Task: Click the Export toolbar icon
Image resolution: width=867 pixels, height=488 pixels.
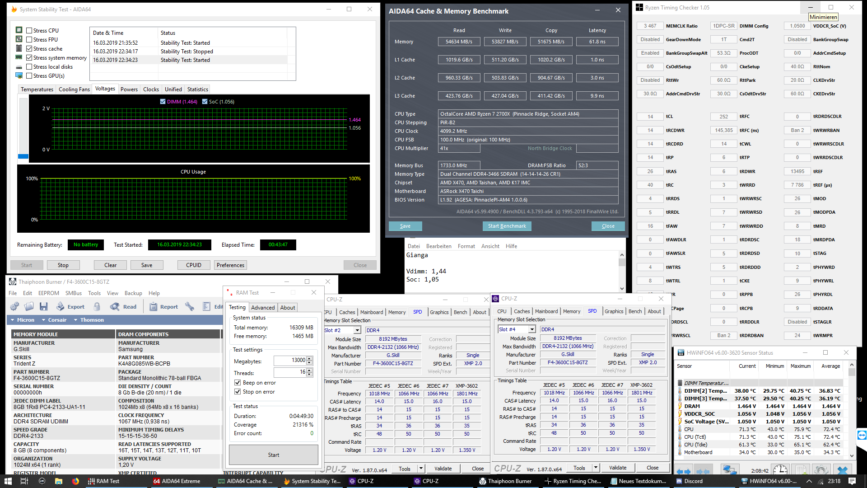Action: 61,307
